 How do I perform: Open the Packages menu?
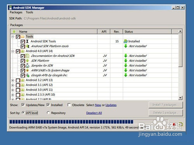16,12
